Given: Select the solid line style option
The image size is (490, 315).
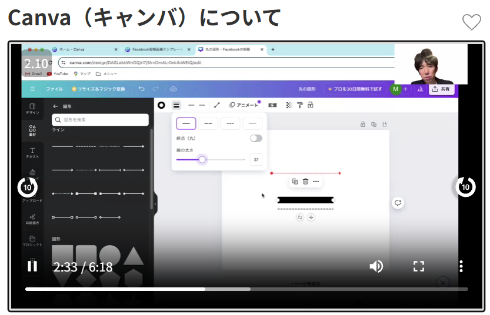Looking at the screenshot, I should click(186, 123).
